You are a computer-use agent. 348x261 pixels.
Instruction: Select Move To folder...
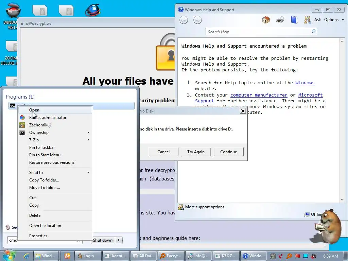pyautogui.click(x=55, y=188)
